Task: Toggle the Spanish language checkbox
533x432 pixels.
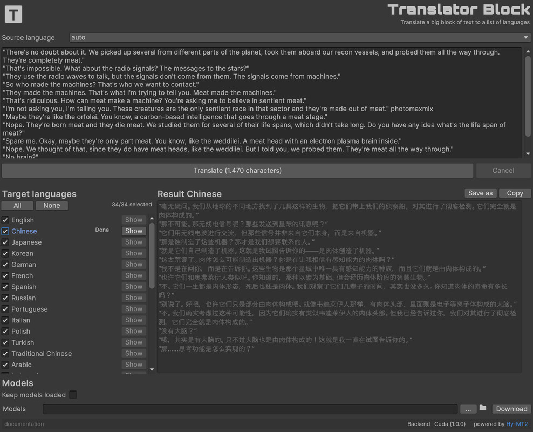Action: (5, 287)
